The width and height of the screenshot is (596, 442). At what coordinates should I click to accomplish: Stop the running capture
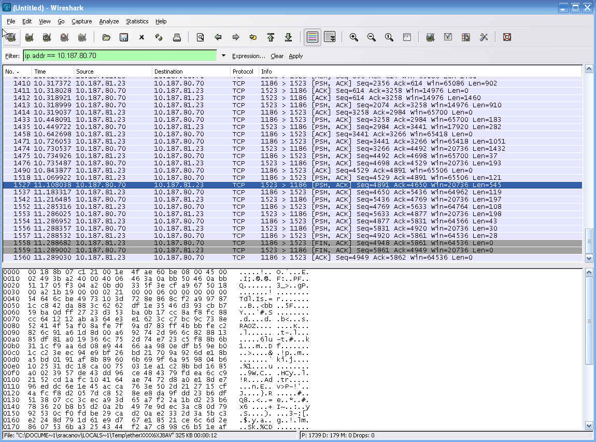65,37
